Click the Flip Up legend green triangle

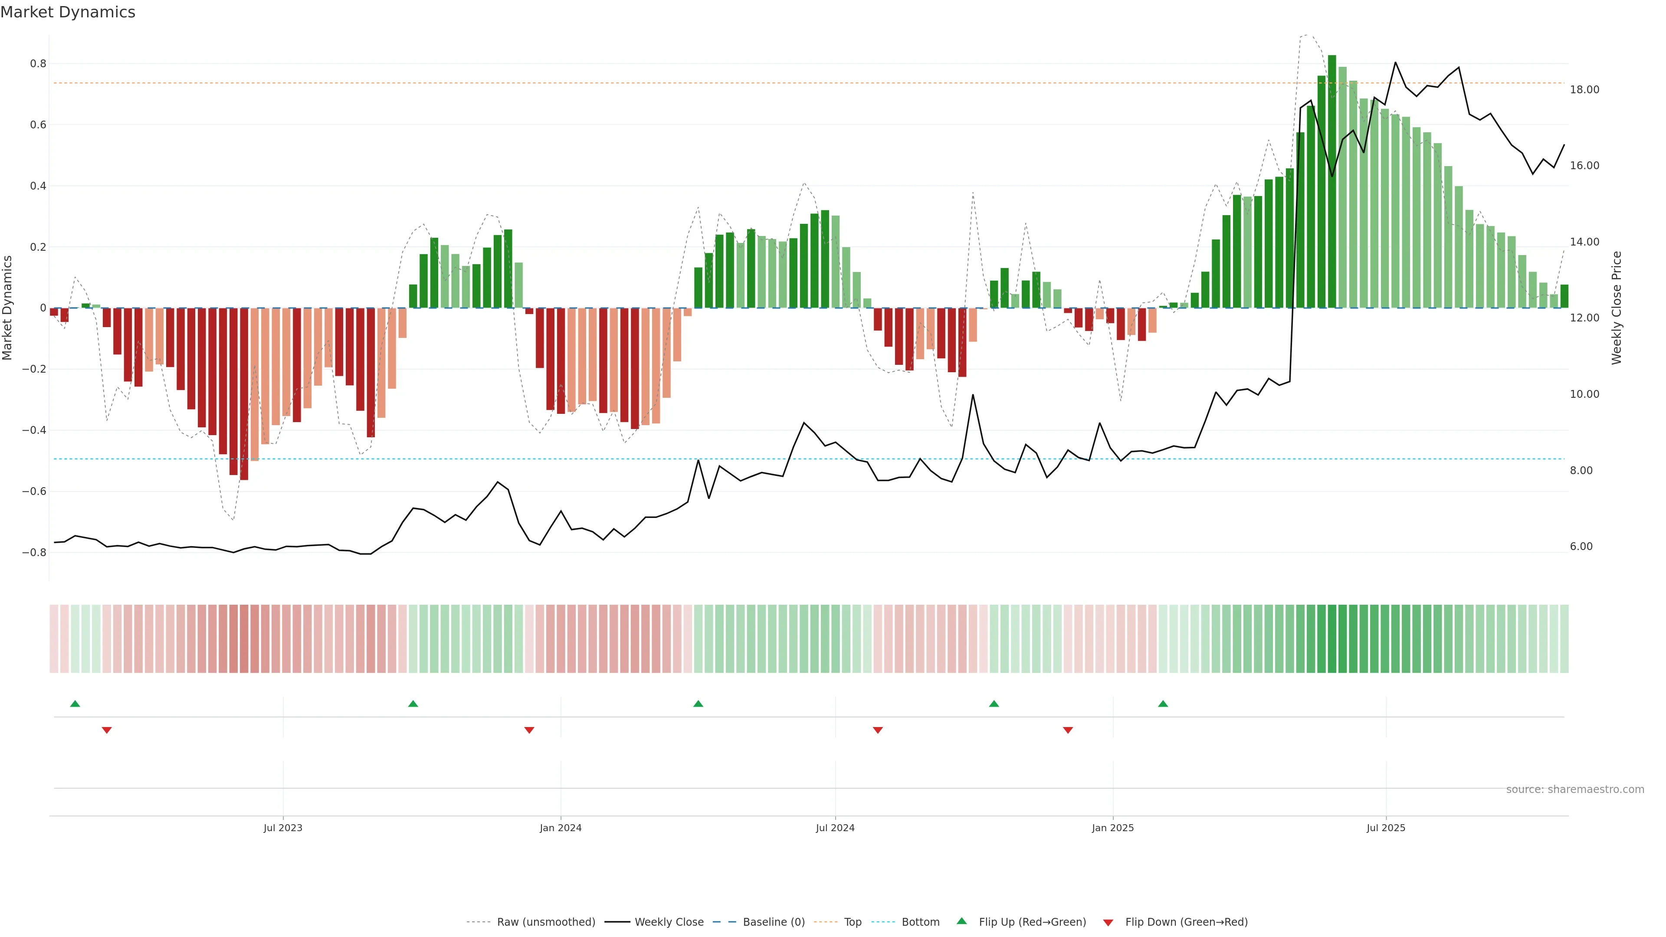coord(962,921)
